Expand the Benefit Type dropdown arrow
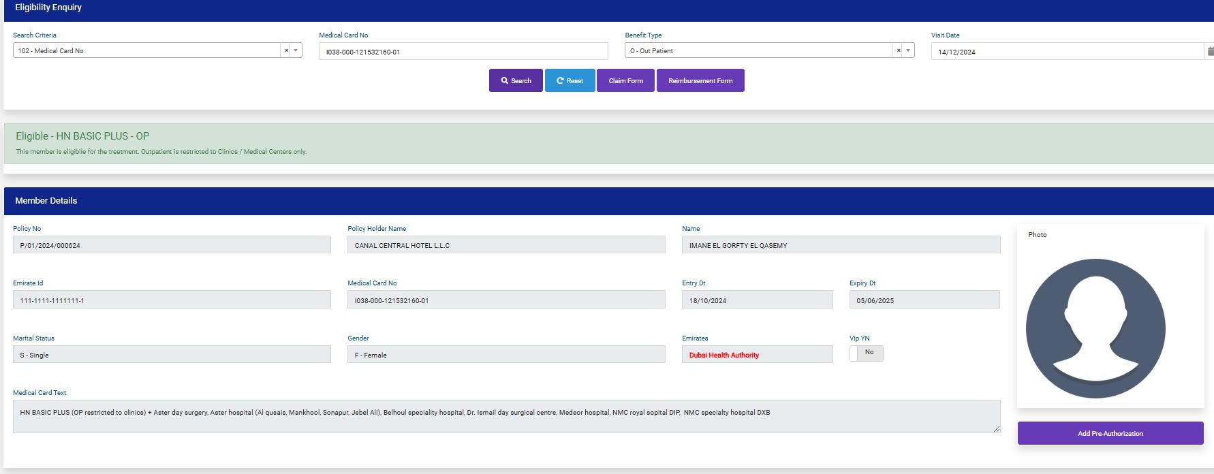 [x=908, y=50]
